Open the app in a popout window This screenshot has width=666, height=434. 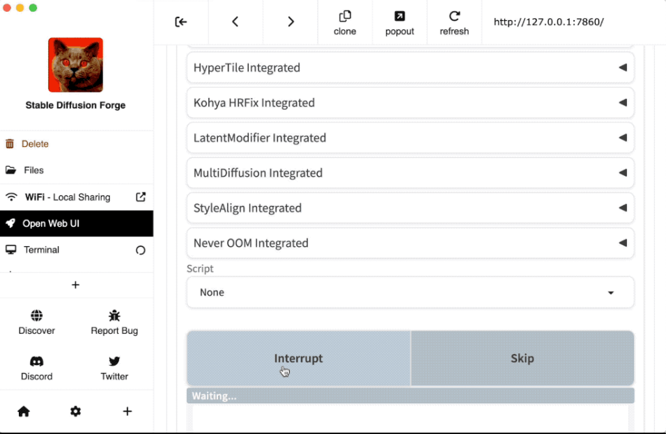[399, 22]
